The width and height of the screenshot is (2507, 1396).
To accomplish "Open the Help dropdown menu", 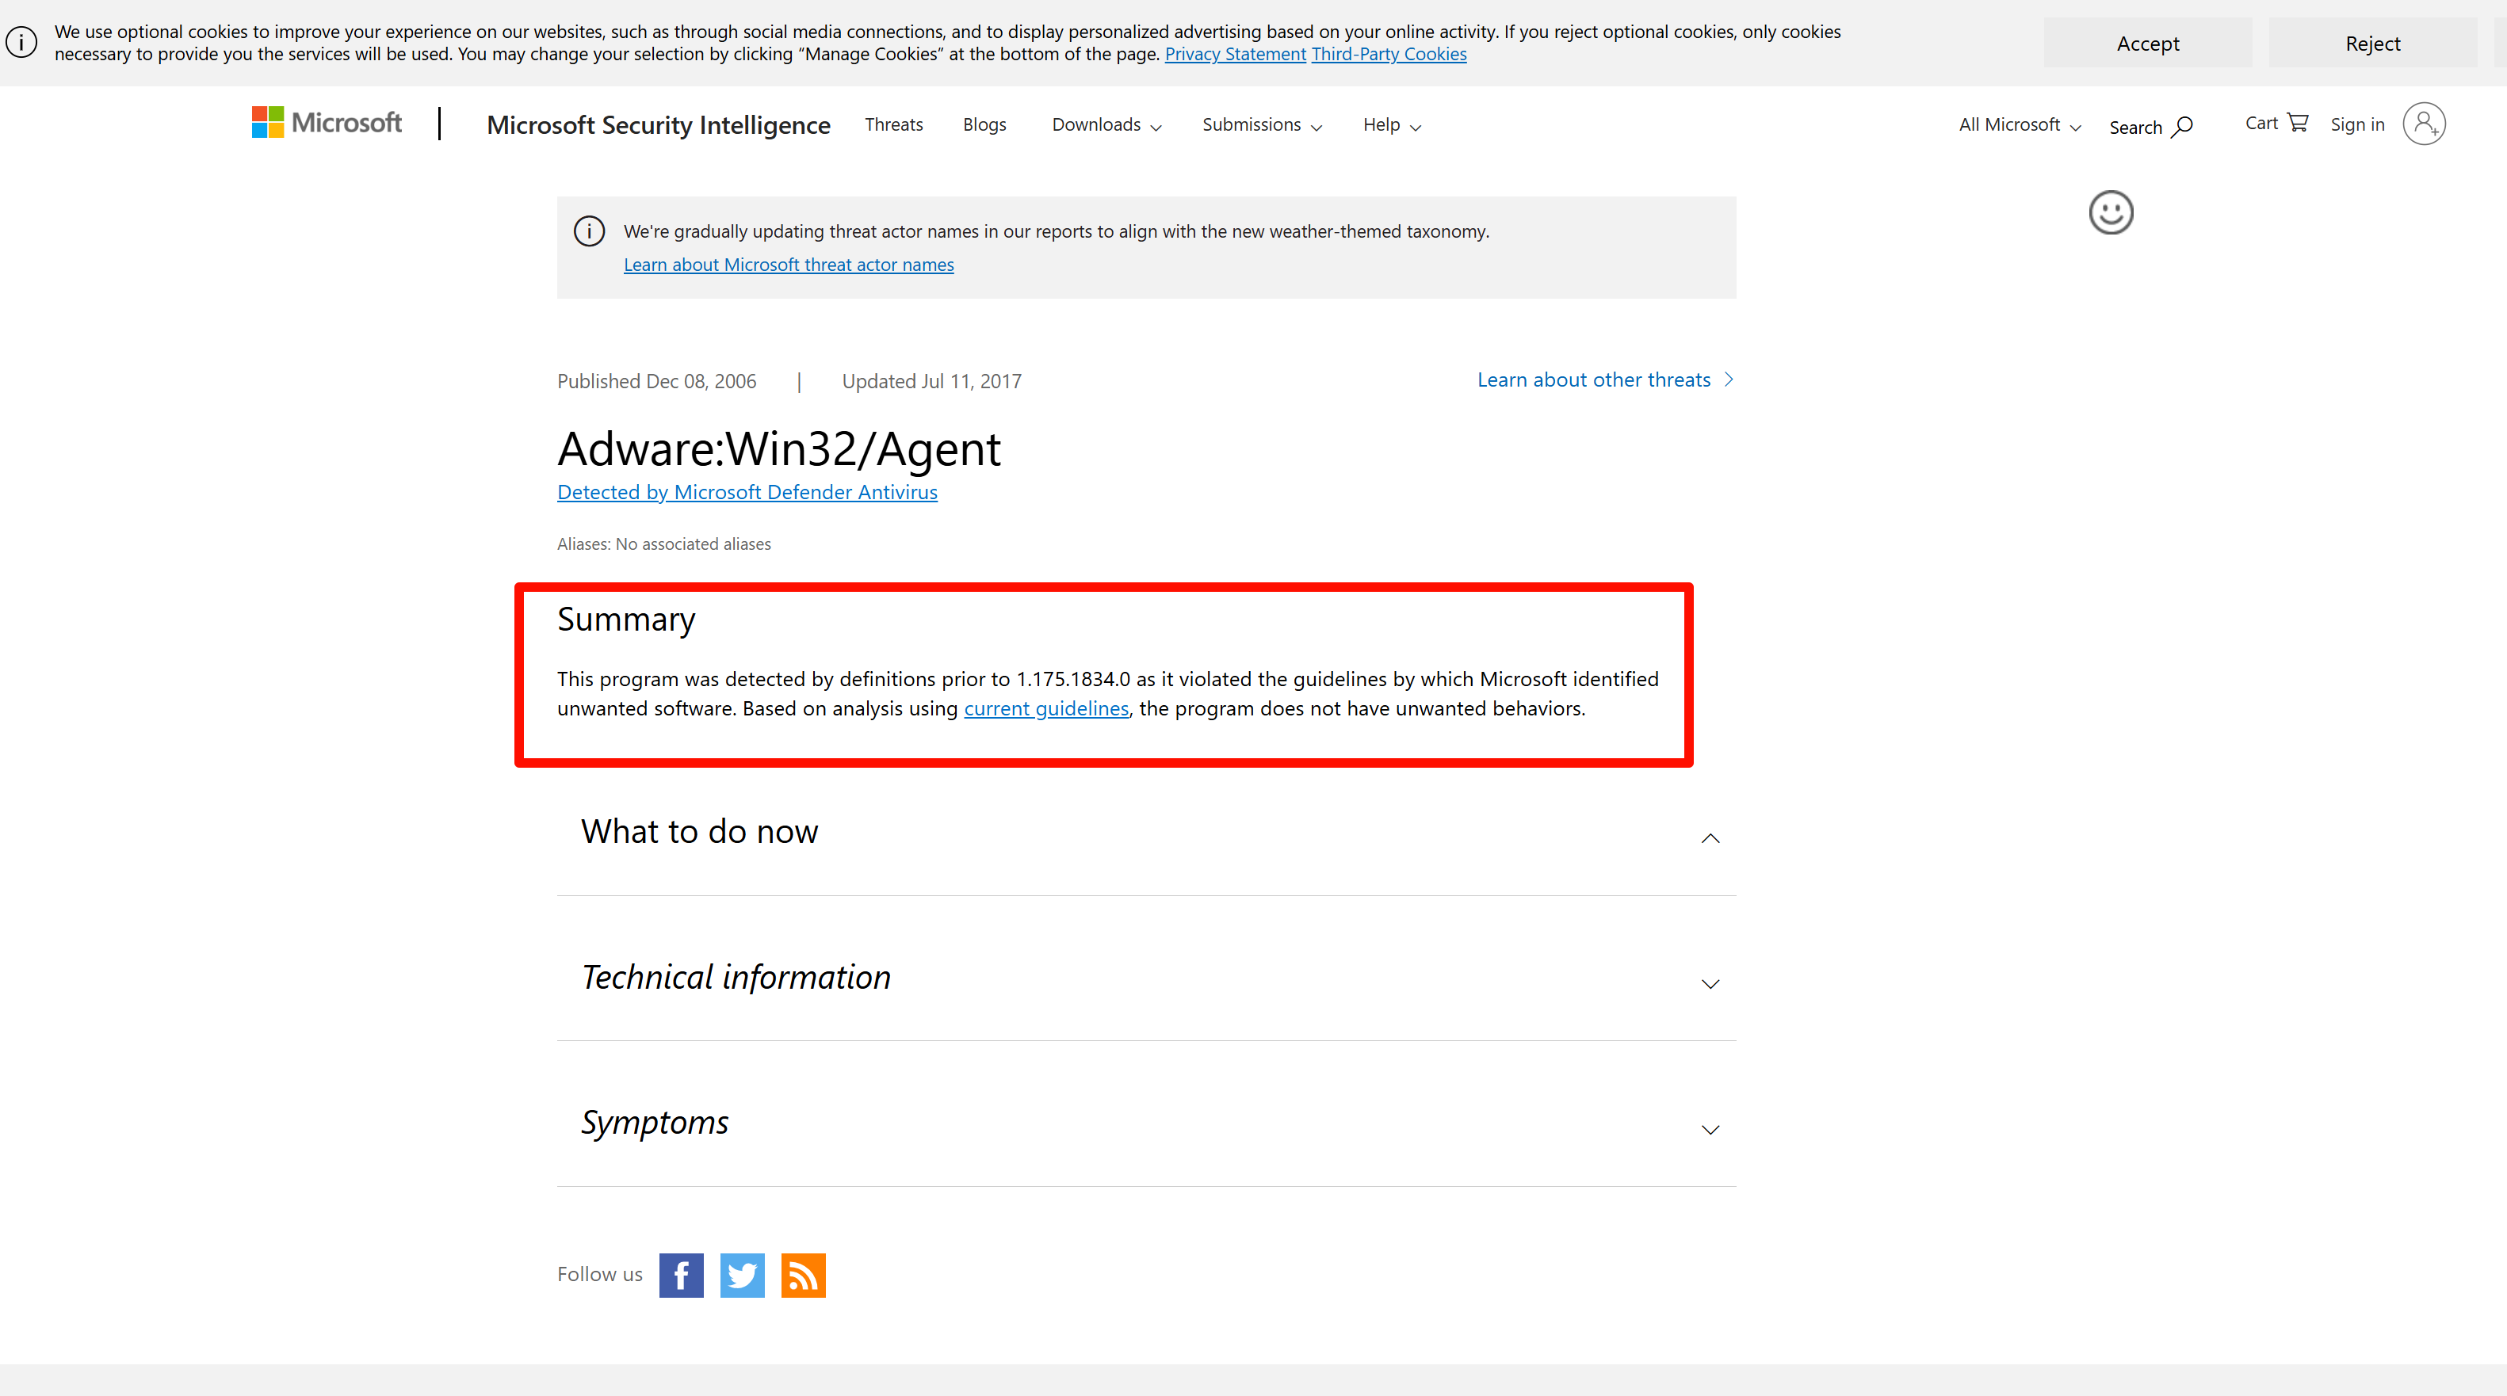I will tap(1392, 124).
